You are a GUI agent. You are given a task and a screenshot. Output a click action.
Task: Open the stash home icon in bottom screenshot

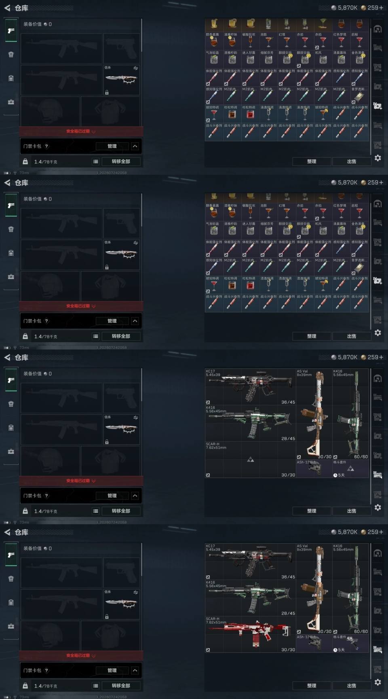377,553
